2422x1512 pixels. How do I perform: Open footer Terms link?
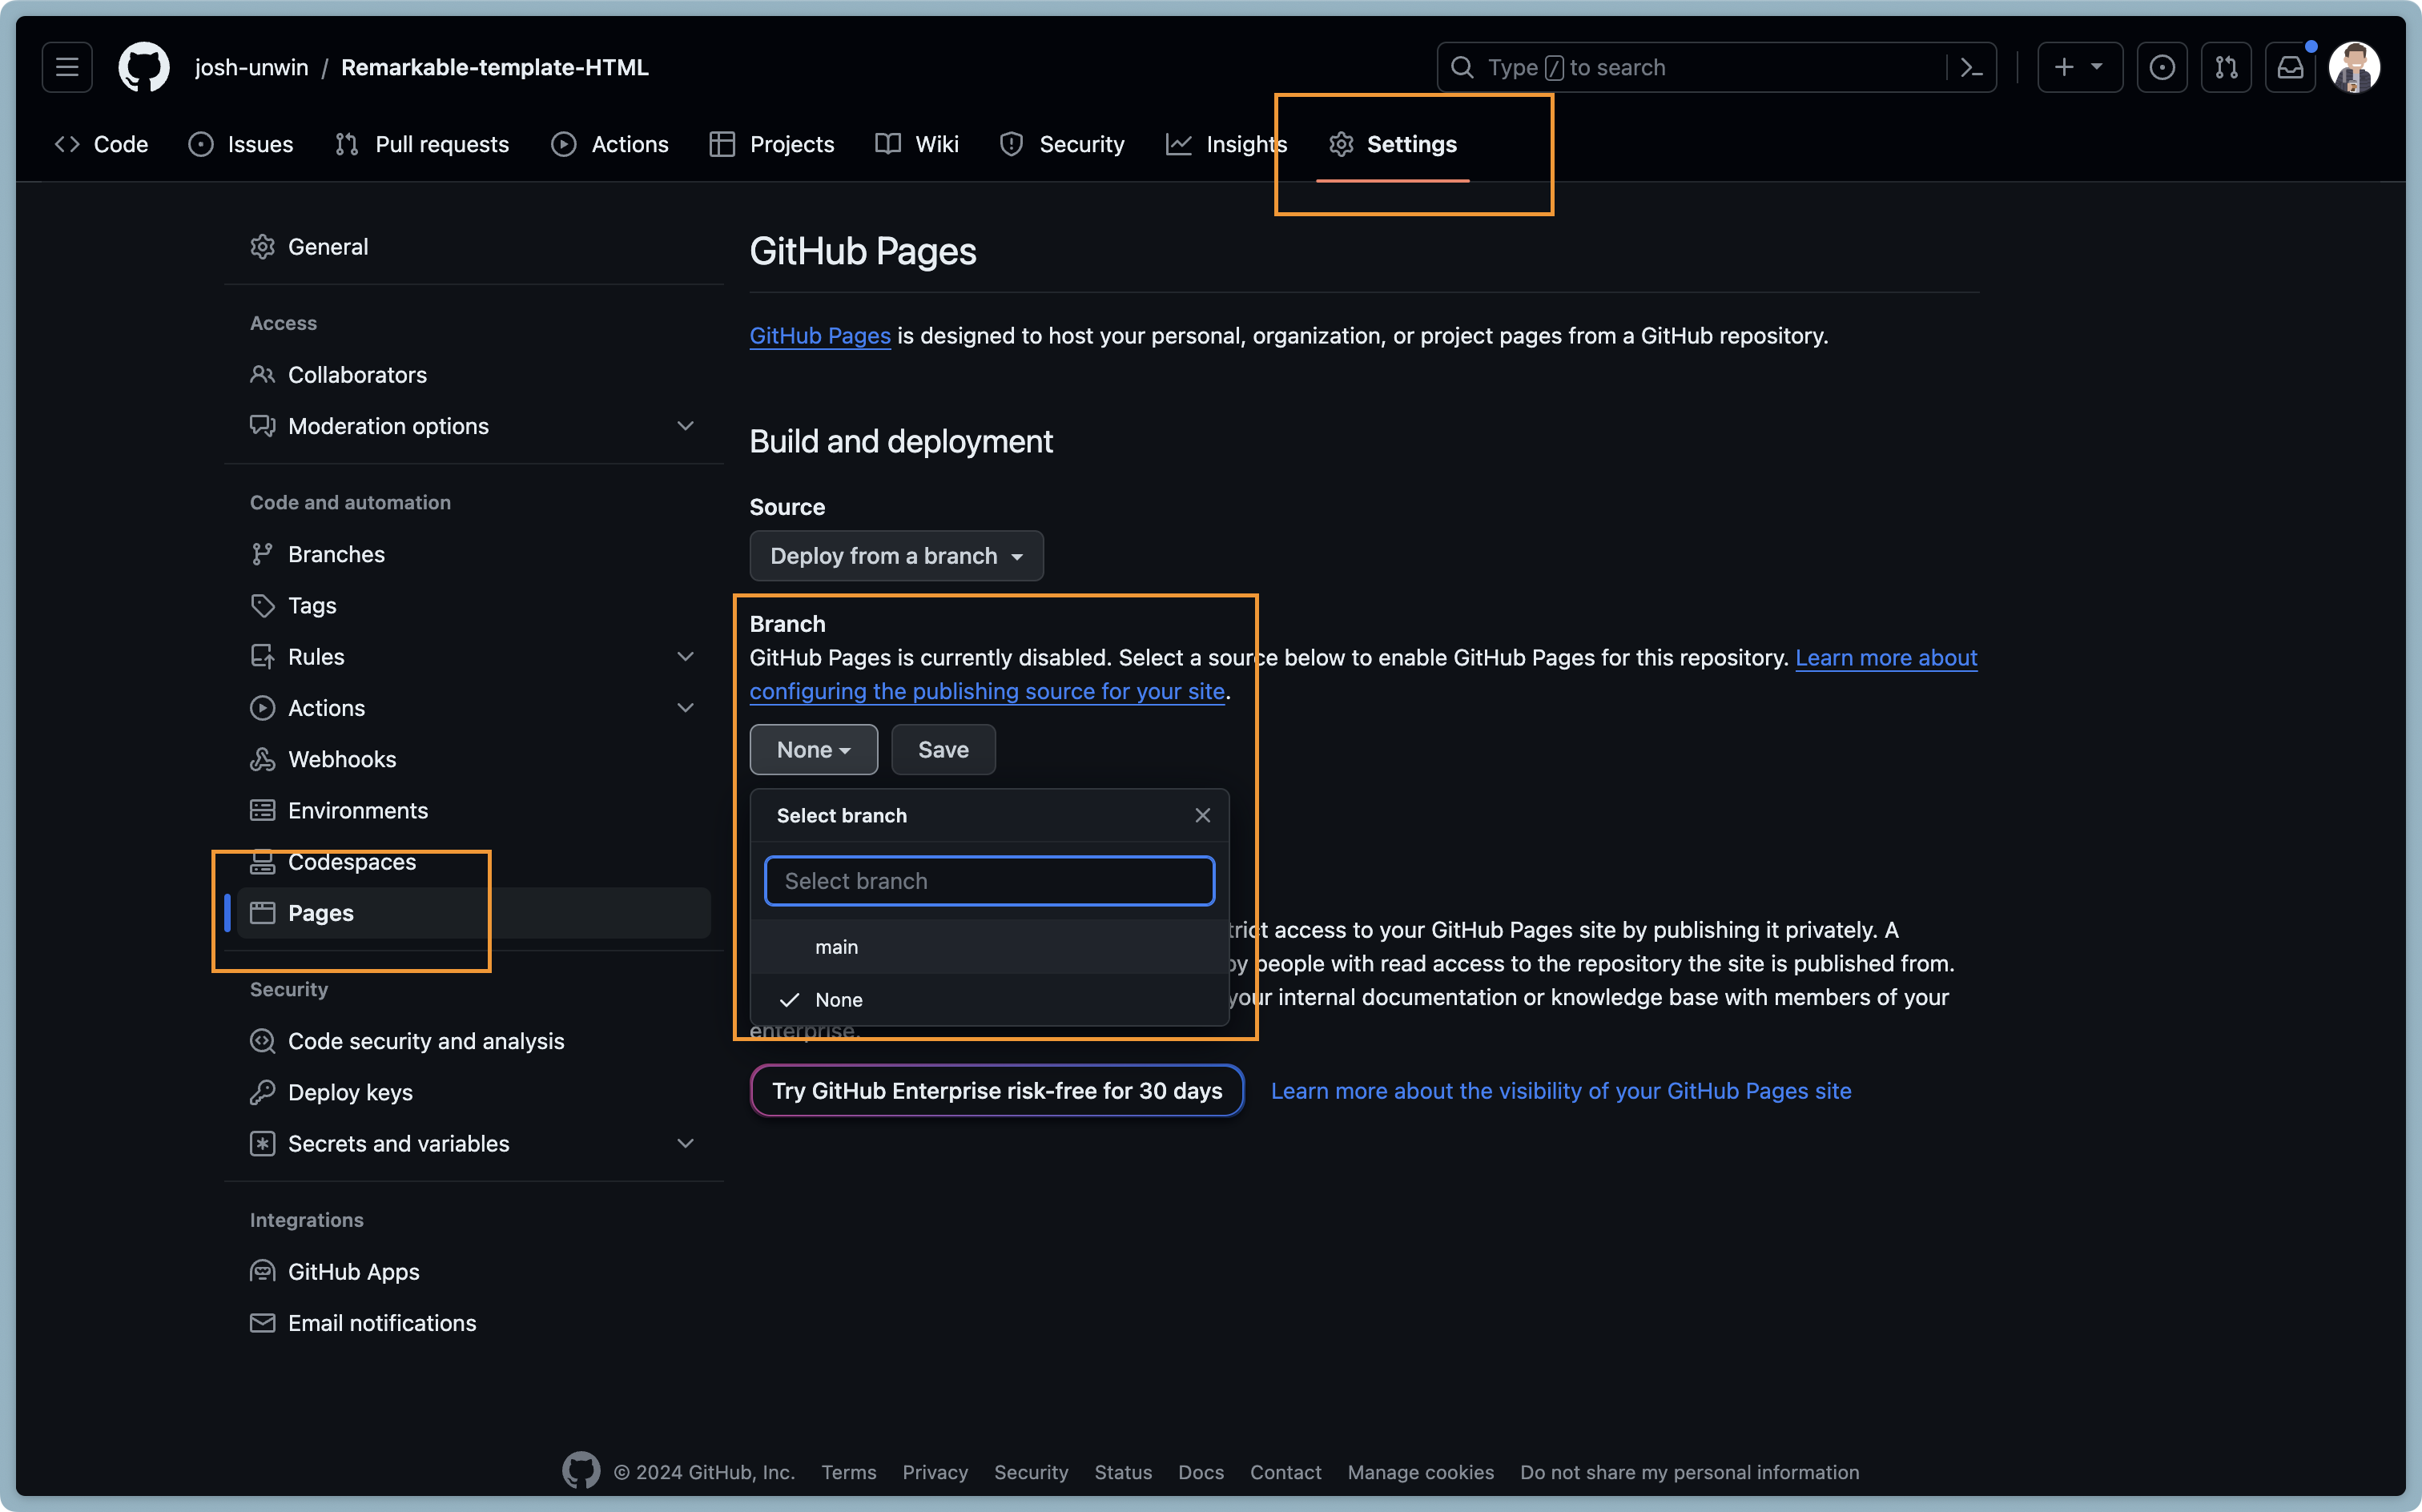click(x=848, y=1472)
